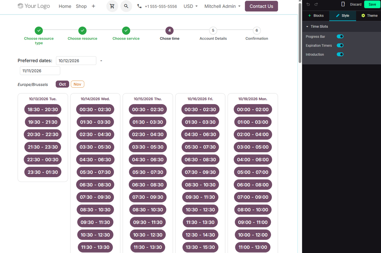Screen dimensions: 381x253
Task: Open the shopping cart icon
Action: point(112,6)
